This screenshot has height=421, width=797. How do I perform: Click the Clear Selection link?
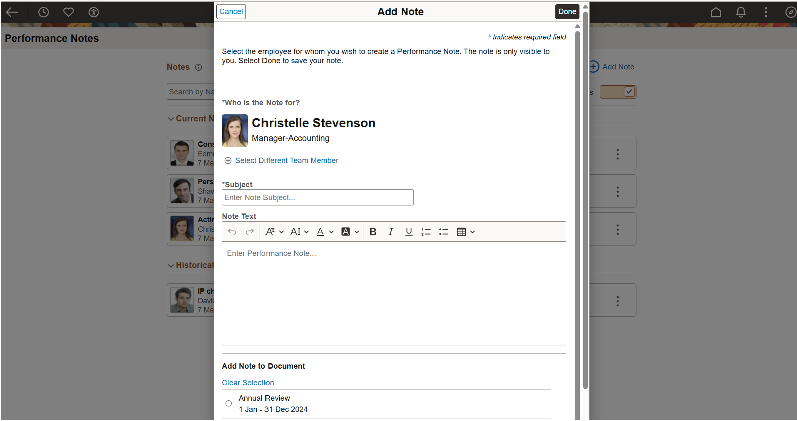click(x=248, y=383)
